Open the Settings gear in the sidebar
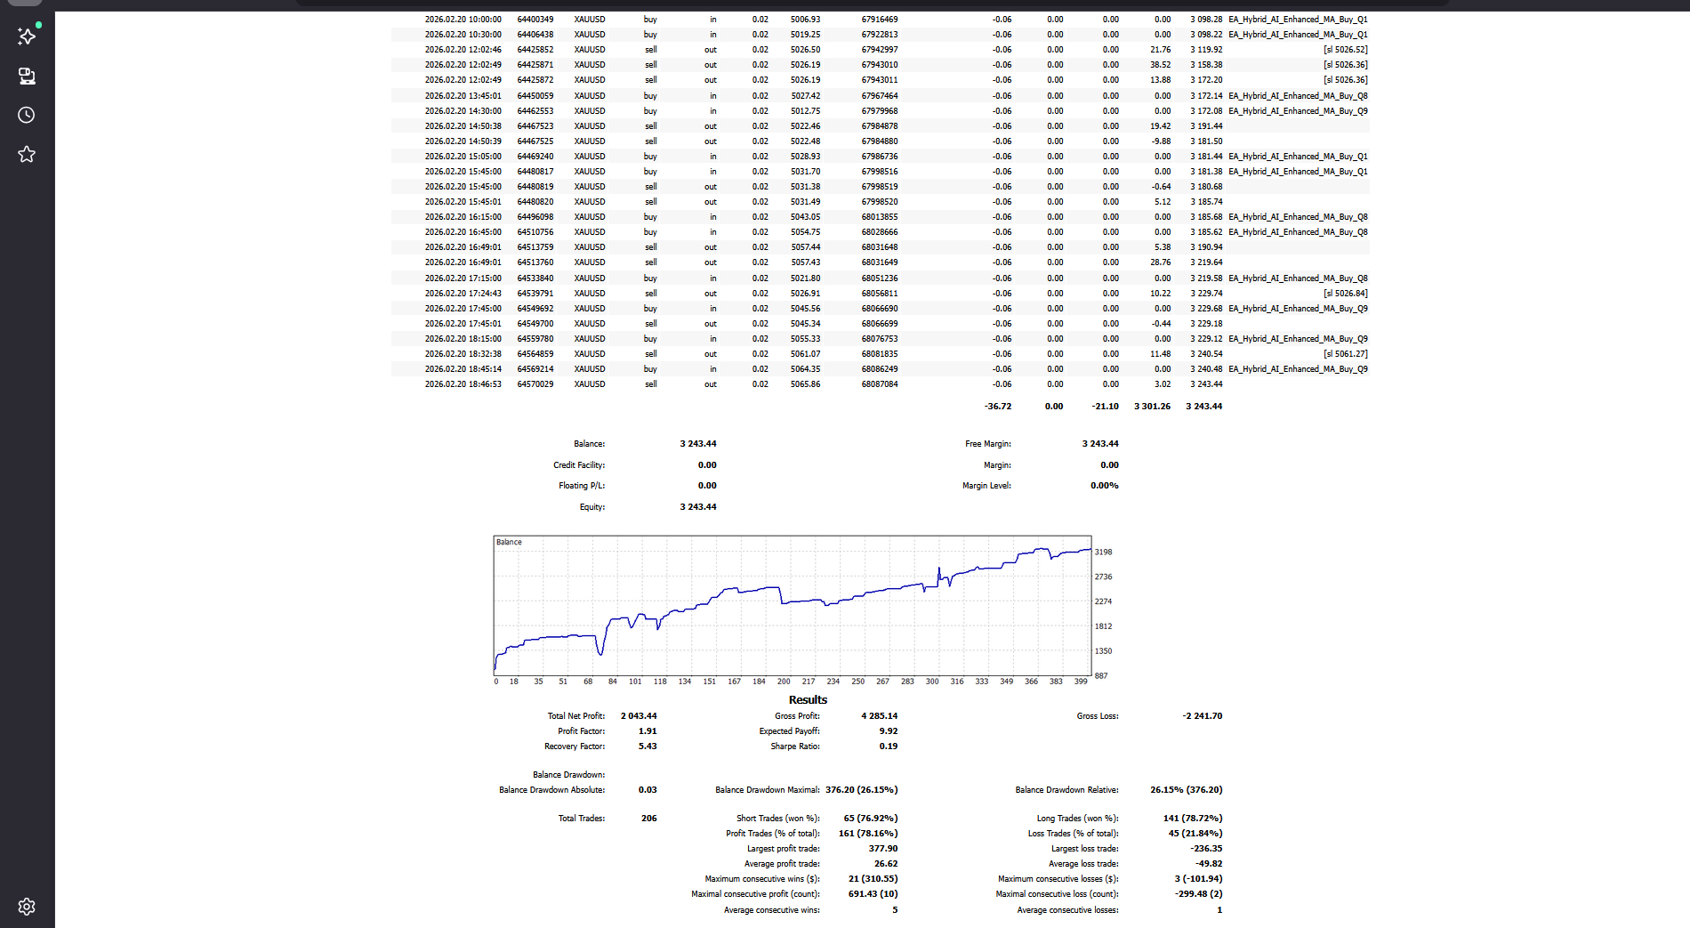 click(x=27, y=907)
